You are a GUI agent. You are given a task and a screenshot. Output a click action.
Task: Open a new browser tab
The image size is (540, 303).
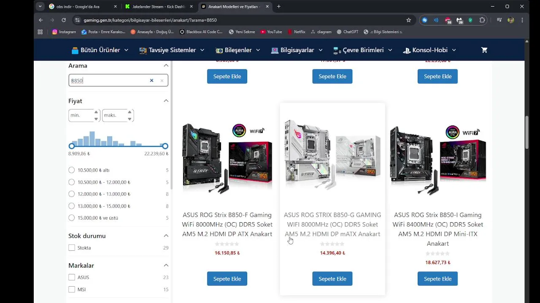279,7
